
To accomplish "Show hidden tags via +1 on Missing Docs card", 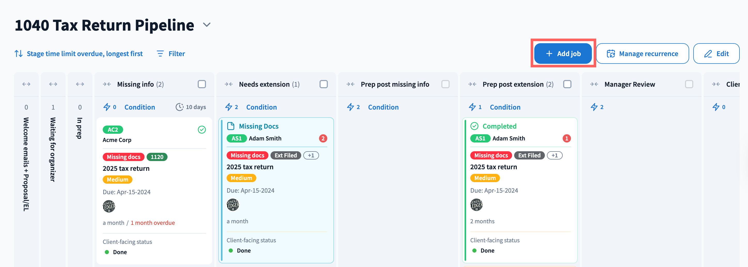I will (x=311, y=155).
